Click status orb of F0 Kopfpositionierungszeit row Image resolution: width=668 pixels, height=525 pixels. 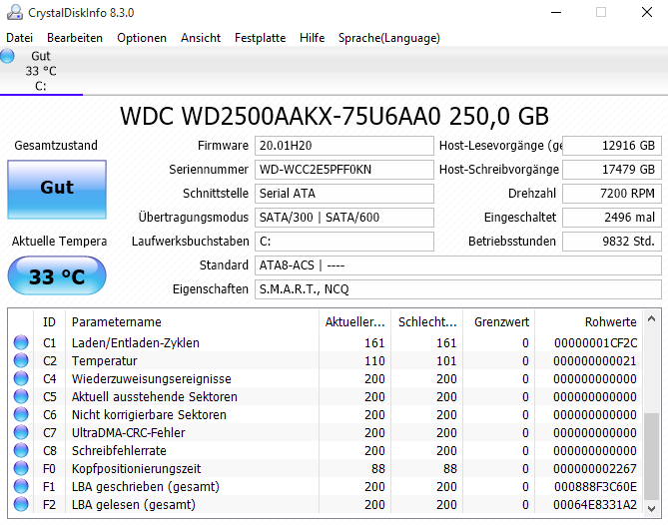[x=21, y=468]
